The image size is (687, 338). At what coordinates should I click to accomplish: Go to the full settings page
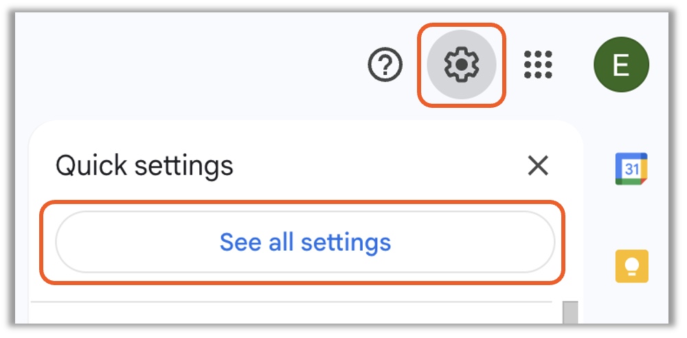point(305,243)
